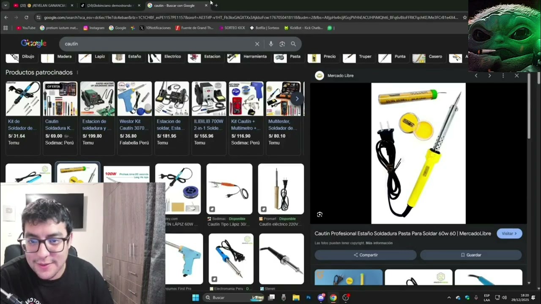Search inside image using lens icon on preview
541x304 pixels.
coord(320,214)
